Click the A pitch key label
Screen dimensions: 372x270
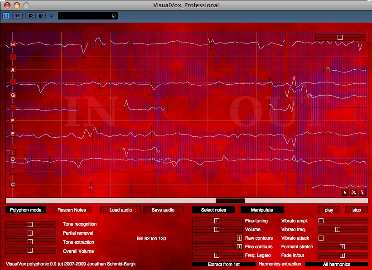point(13,70)
